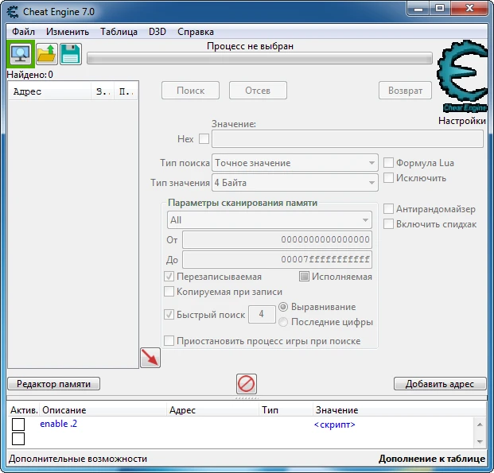Expand Тип значения dropdown 4 Байта
Viewport: 494px width, 473px height.
(x=295, y=183)
